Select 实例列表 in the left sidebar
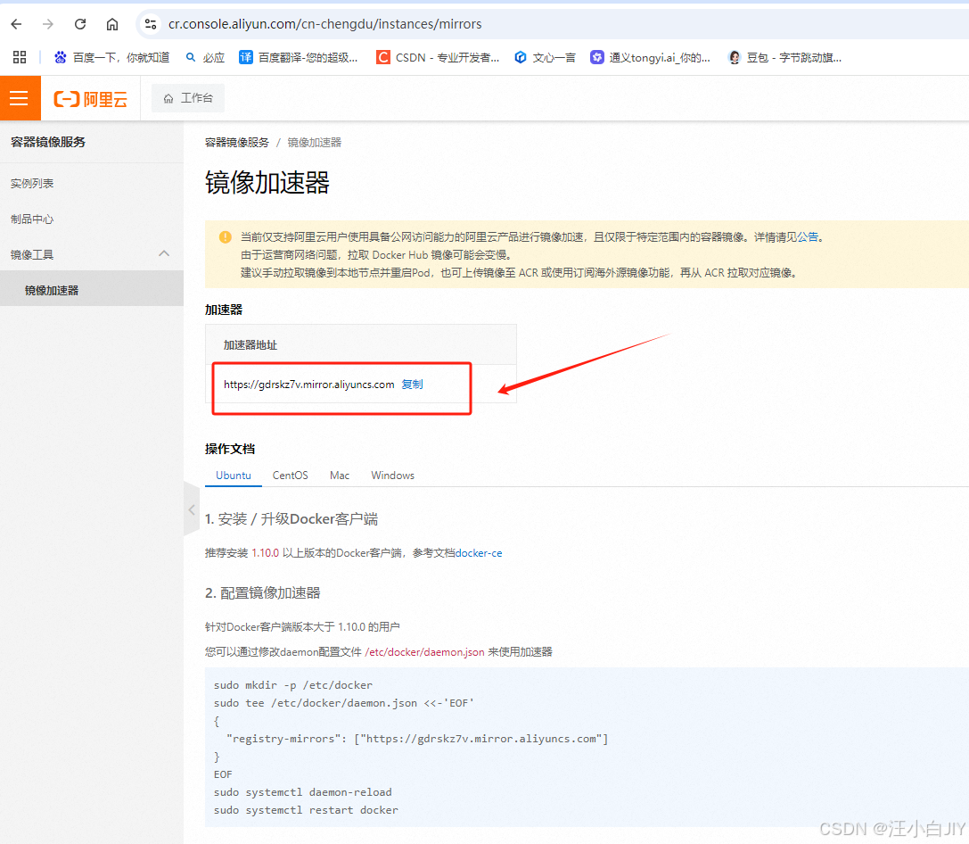Screen dimensions: 969x844 click(32, 183)
